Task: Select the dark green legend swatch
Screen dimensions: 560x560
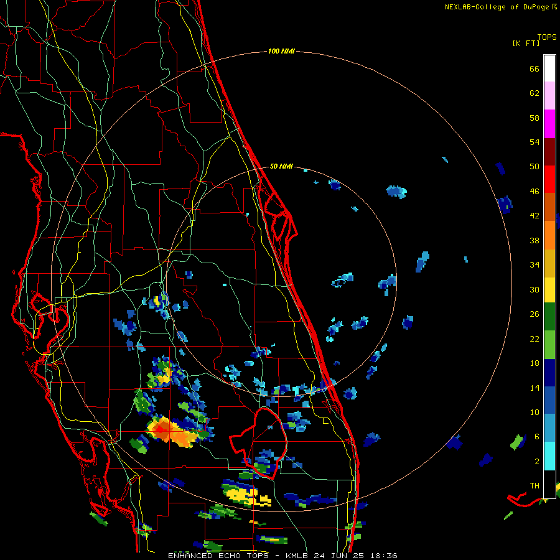Action: pyautogui.click(x=549, y=317)
